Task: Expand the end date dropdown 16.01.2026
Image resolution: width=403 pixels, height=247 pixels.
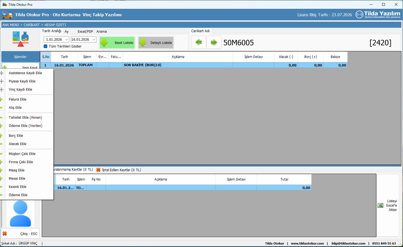Action: 94,40
